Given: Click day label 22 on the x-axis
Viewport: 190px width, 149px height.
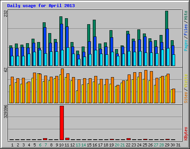Looking at the screenshot, I should pos(128,145).
